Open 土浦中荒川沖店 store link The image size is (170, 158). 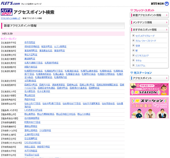(x=32, y=134)
